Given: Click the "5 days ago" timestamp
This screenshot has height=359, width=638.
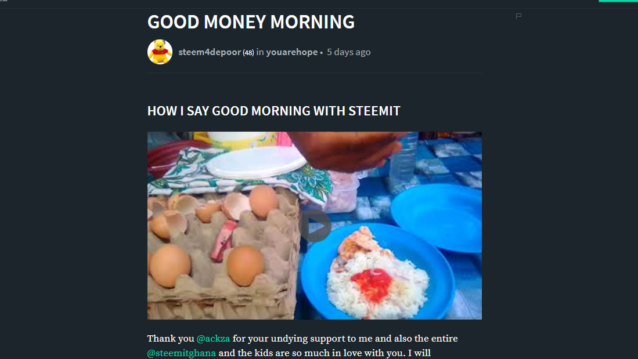Looking at the screenshot, I should click(348, 52).
